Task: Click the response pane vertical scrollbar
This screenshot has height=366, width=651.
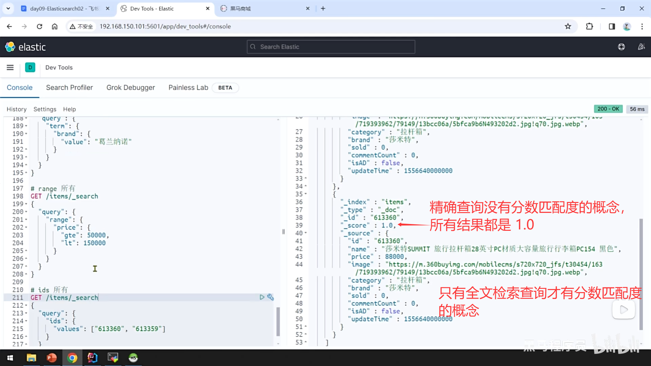Action: click(641, 274)
